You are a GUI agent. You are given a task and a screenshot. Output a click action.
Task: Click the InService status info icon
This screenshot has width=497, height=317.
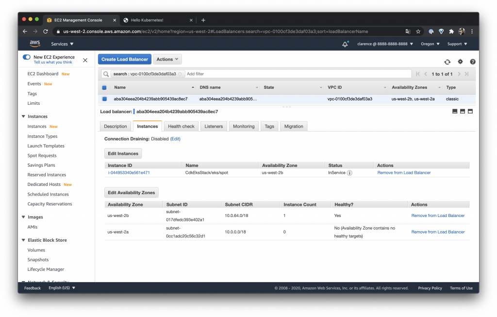pos(349,173)
